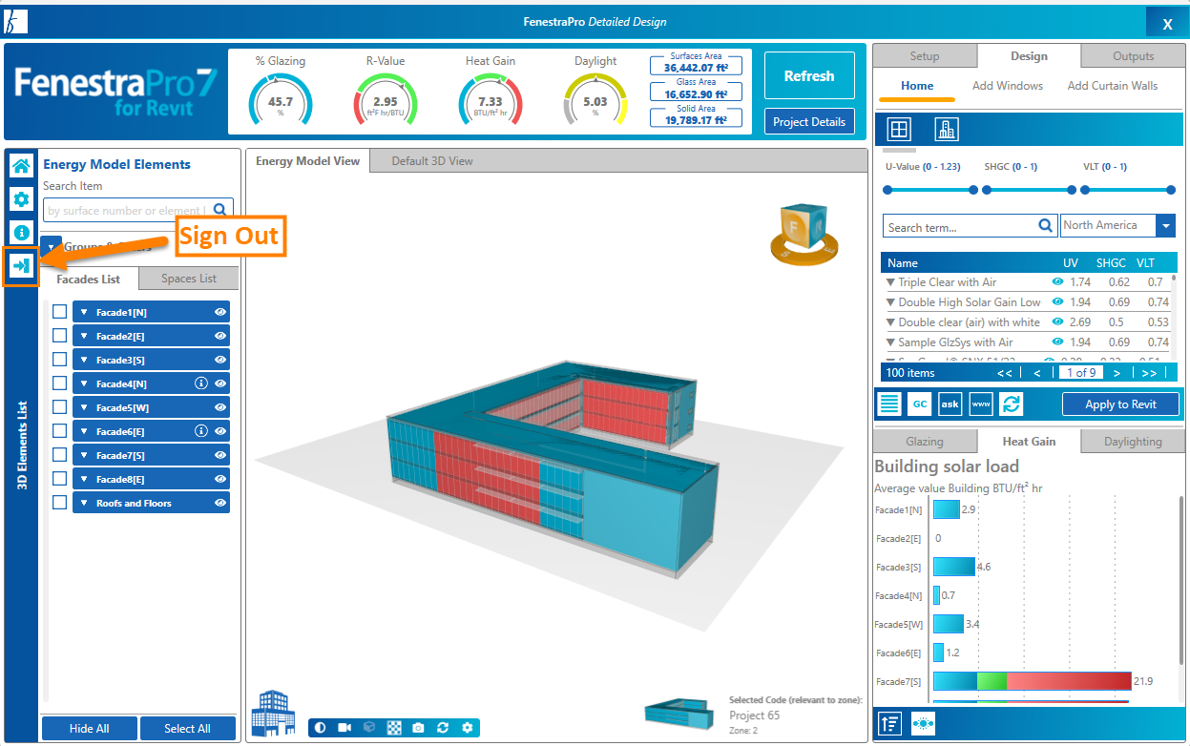The width and height of the screenshot is (1190, 746).
Task: Click the window grid icon in Design panel
Action: coord(899,129)
